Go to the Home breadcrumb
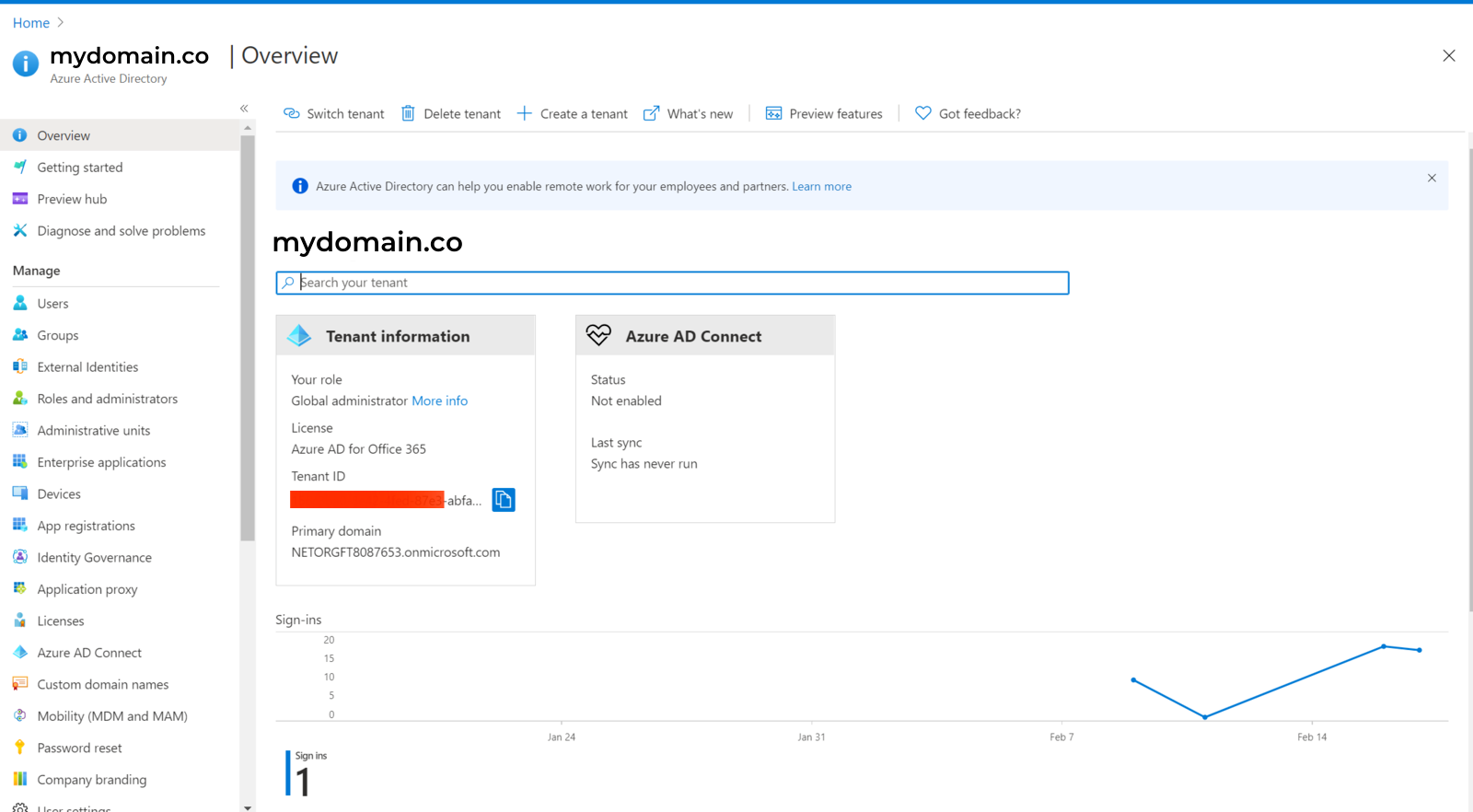 (x=31, y=23)
